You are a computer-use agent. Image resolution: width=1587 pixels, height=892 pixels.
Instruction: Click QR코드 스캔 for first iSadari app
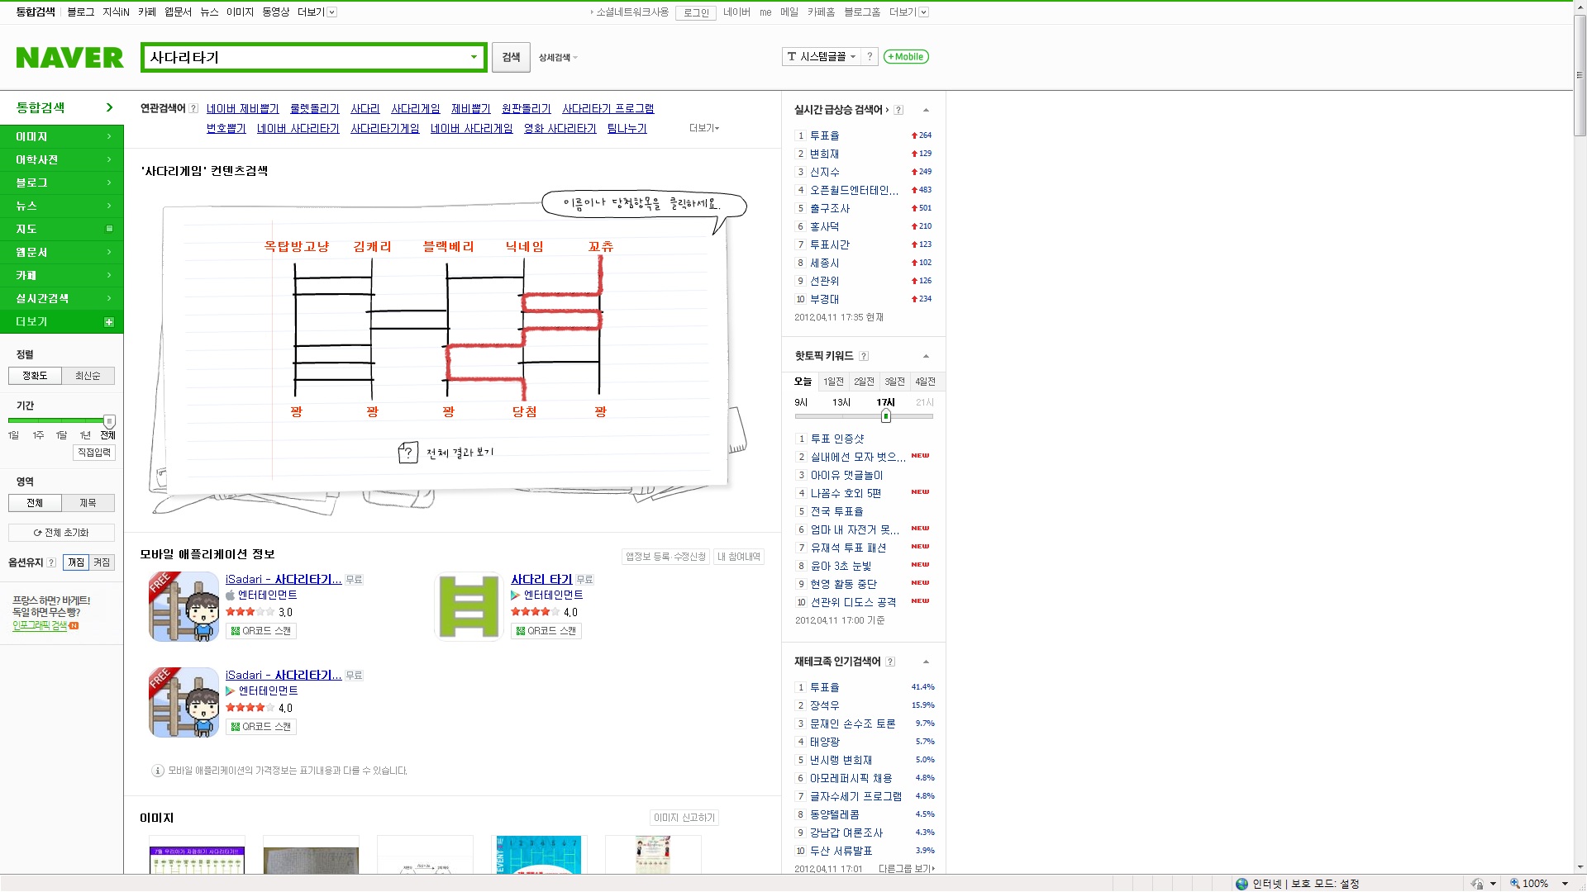pyautogui.click(x=261, y=631)
